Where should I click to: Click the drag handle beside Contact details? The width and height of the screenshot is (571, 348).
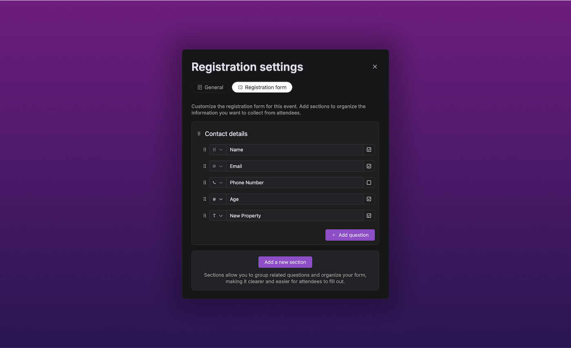pos(199,134)
